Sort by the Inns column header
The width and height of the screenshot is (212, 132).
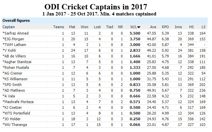coord(178,27)
